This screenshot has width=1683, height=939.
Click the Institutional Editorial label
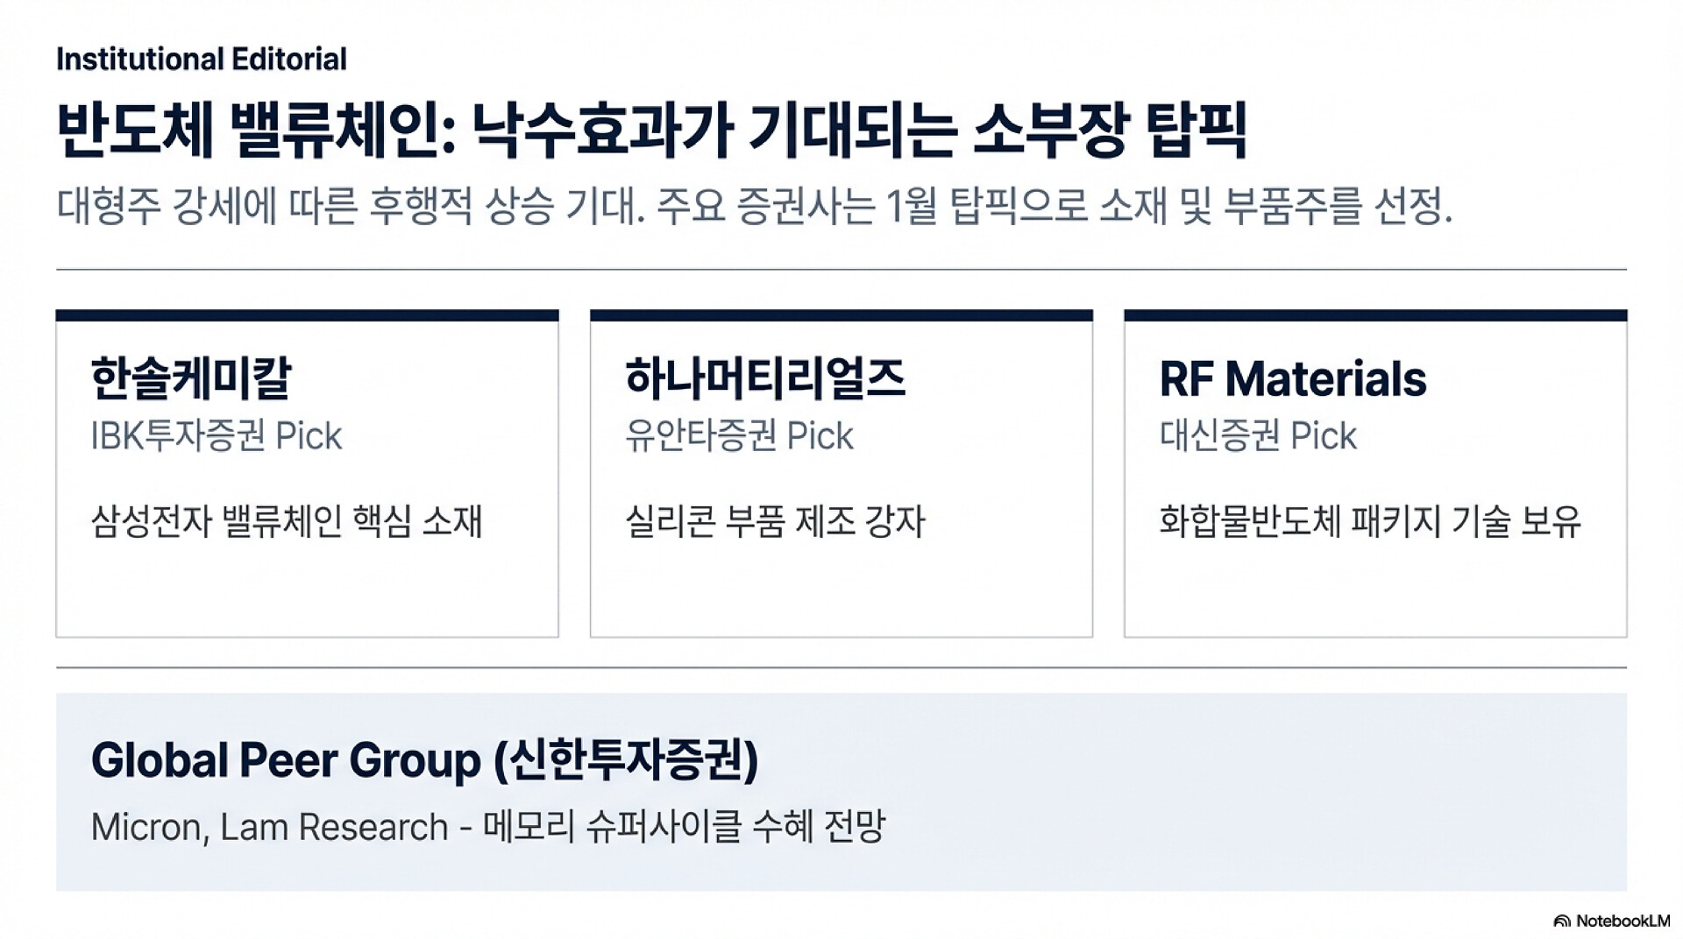202,59
